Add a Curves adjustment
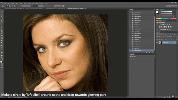The height and width of the screenshot is (100, 178). coord(165,24)
